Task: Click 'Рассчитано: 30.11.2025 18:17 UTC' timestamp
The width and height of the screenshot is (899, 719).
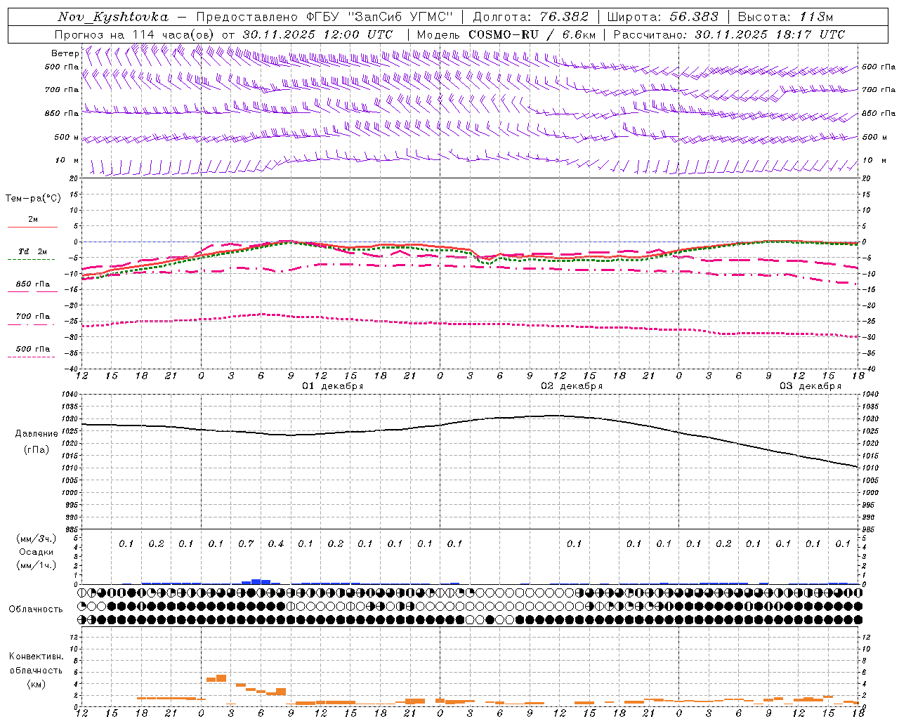Action: coord(729,34)
